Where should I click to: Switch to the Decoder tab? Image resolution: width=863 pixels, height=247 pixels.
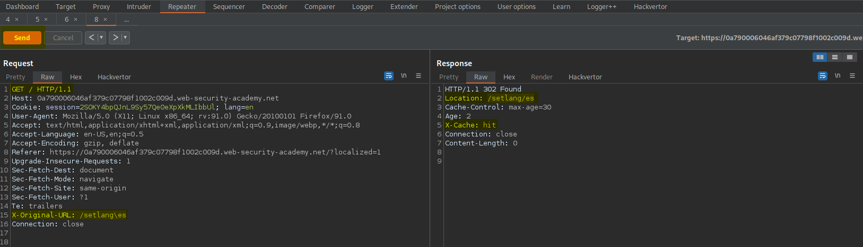tap(275, 6)
